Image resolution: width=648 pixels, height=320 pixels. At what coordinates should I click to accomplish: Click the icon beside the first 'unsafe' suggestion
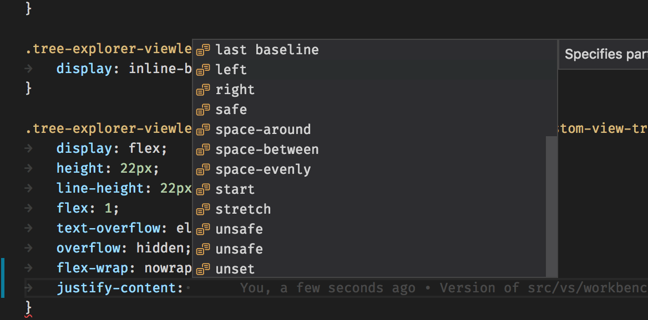pyautogui.click(x=202, y=229)
